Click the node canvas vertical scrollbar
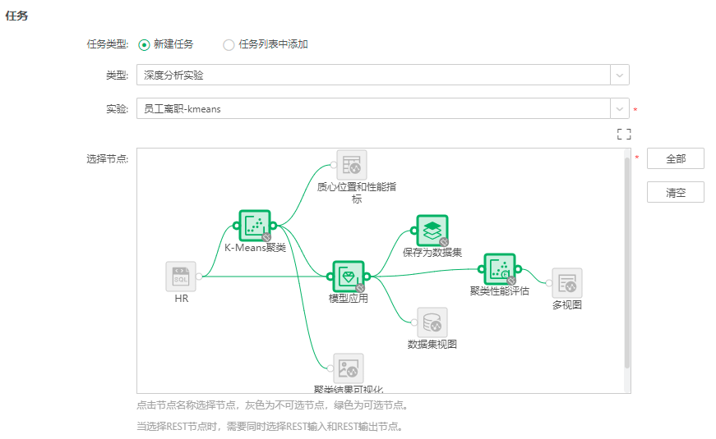Image resolution: width=716 pixels, height=439 pixels. (x=627, y=263)
